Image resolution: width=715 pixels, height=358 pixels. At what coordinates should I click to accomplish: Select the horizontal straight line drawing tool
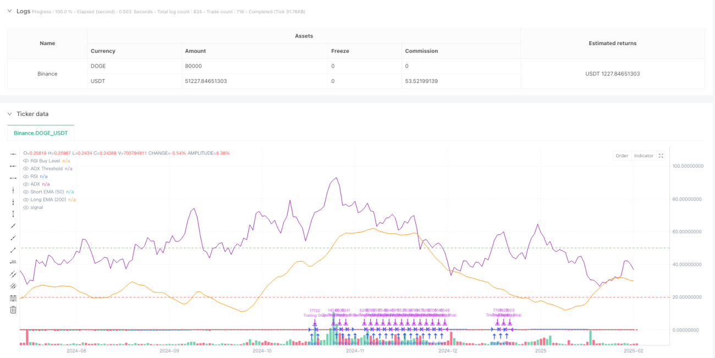click(14, 155)
